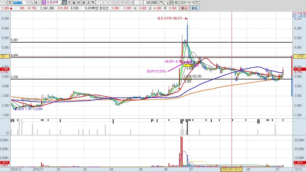Click the purple icon before 오로비텍
The width and height of the screenshot is (306, 172).
pos(44,3)
